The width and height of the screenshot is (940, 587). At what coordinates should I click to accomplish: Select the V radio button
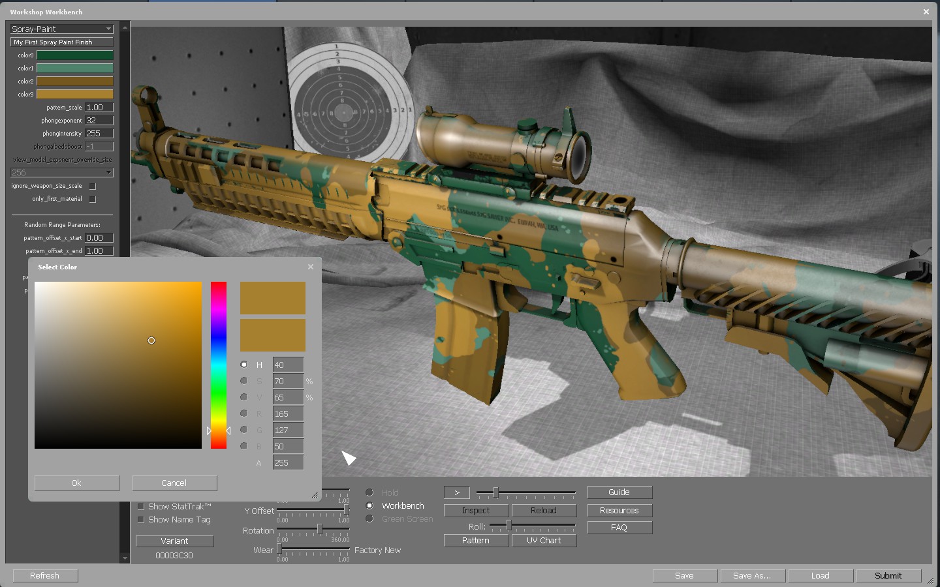click(x=244, y=397)
